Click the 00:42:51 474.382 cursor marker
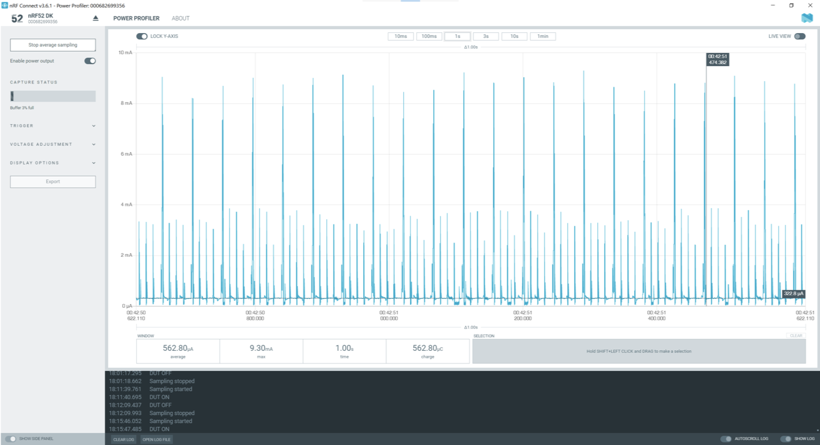The width and height of the screenshot is (820, 445). point(718,59)
